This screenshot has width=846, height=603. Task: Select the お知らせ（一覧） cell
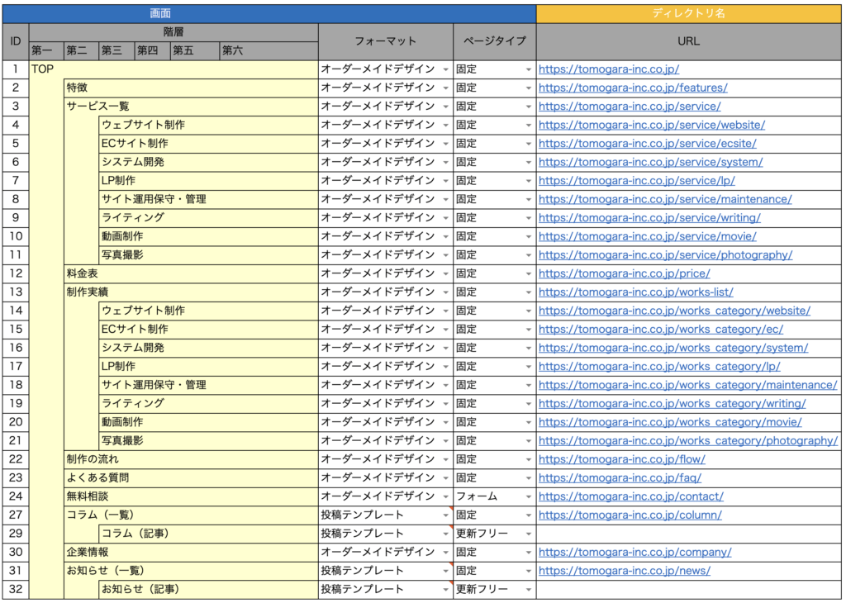[x=191, y=571]
